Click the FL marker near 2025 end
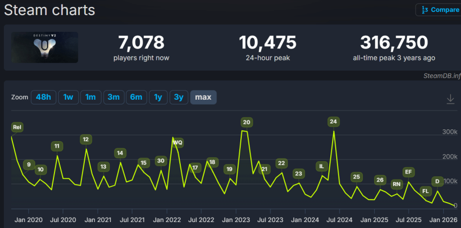Screen dimensions: 461x228 (425, 191)
